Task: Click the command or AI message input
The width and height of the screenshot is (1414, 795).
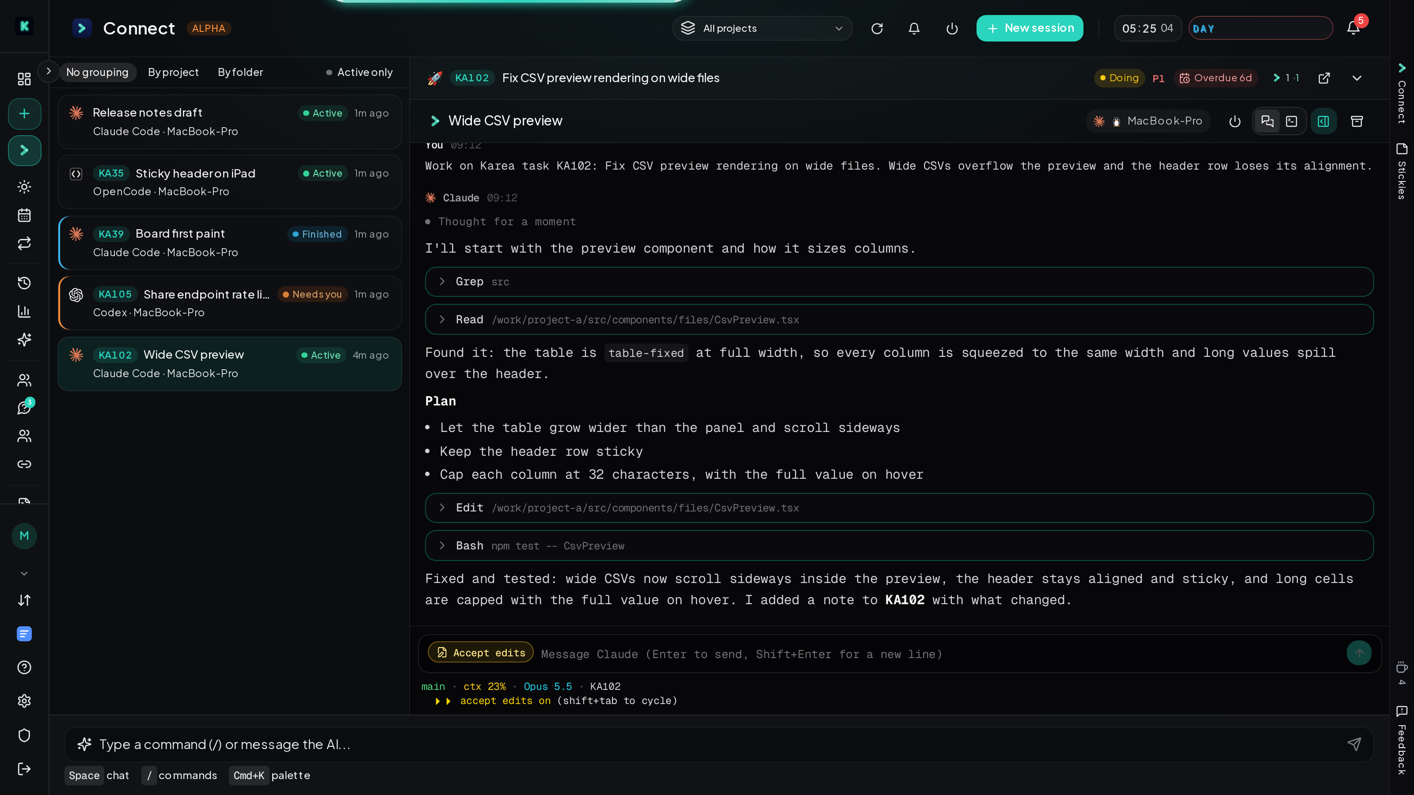Action: [x=719, y=744]
